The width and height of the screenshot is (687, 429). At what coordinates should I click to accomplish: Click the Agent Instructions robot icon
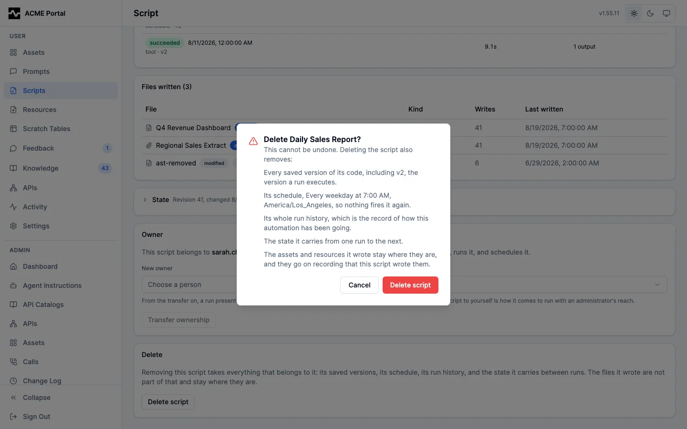coord(13,286)
